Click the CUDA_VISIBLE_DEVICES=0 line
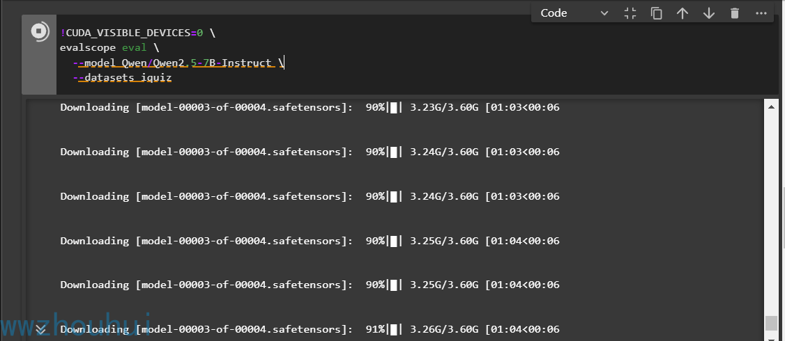Viewport: 785px width, 341px height. coord(137,33)
